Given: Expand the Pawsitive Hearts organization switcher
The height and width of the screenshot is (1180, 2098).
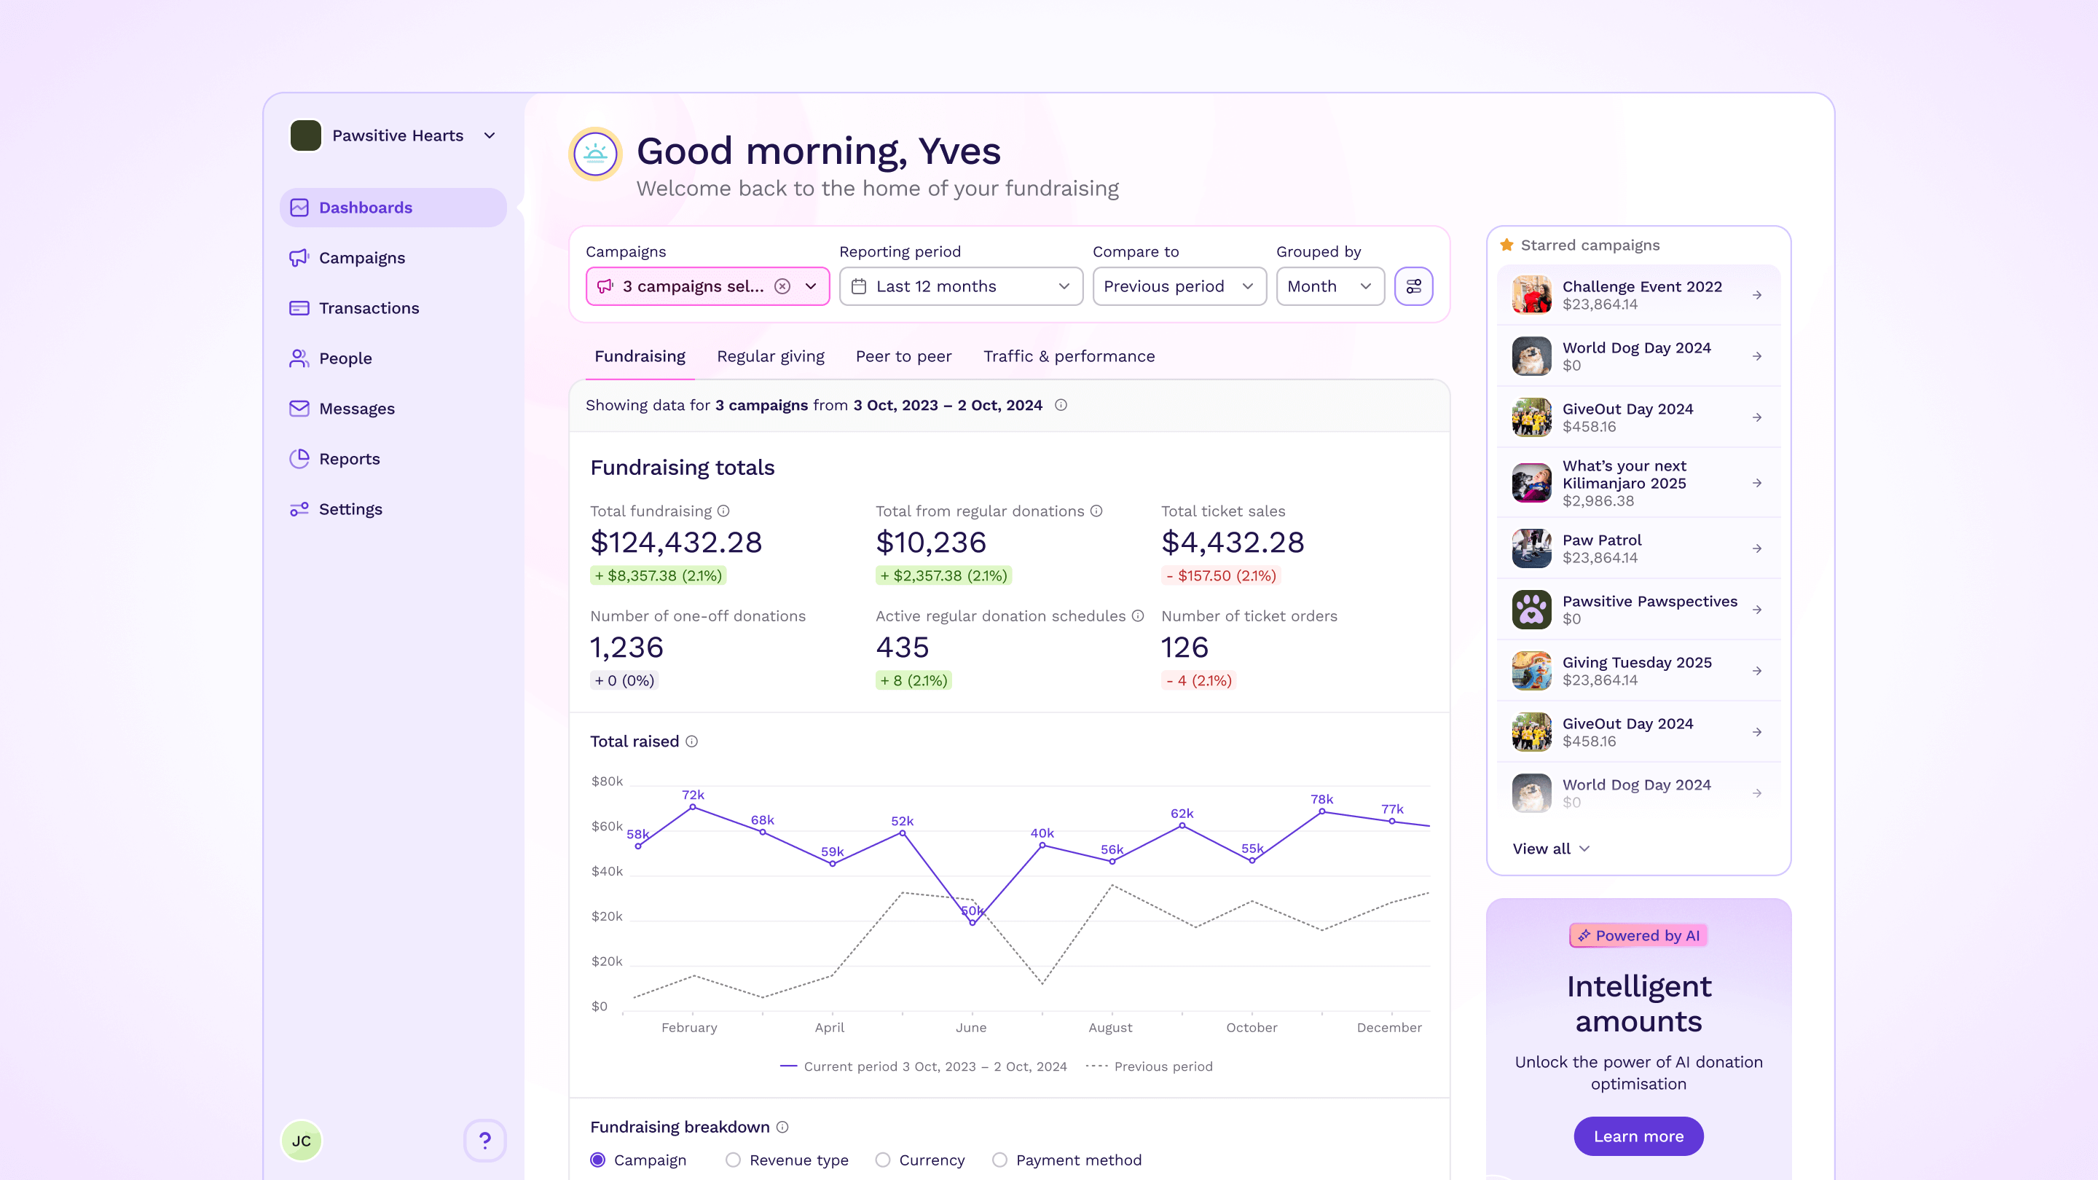Looking at the screenshot, I should click(x=393, y=136).
